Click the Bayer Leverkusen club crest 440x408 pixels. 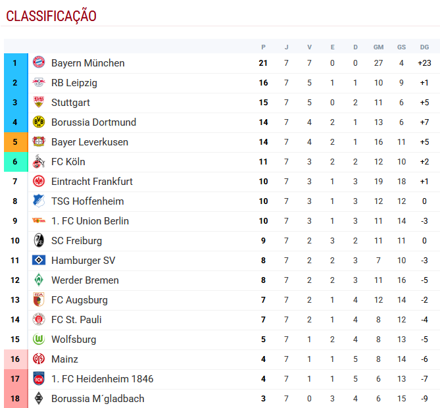39,142
